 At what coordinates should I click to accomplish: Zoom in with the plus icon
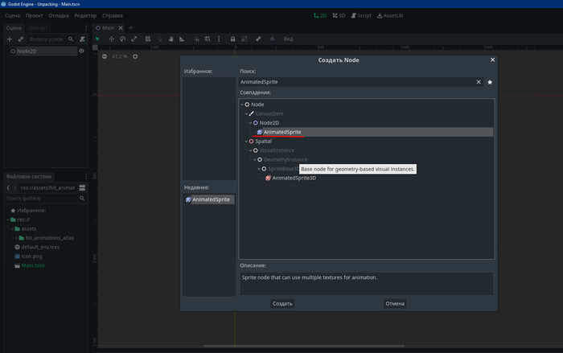click(x=135, y=56)
